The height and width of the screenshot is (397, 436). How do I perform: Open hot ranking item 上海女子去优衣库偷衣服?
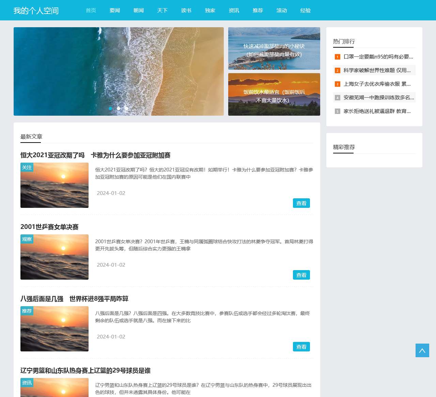(377, 84)
